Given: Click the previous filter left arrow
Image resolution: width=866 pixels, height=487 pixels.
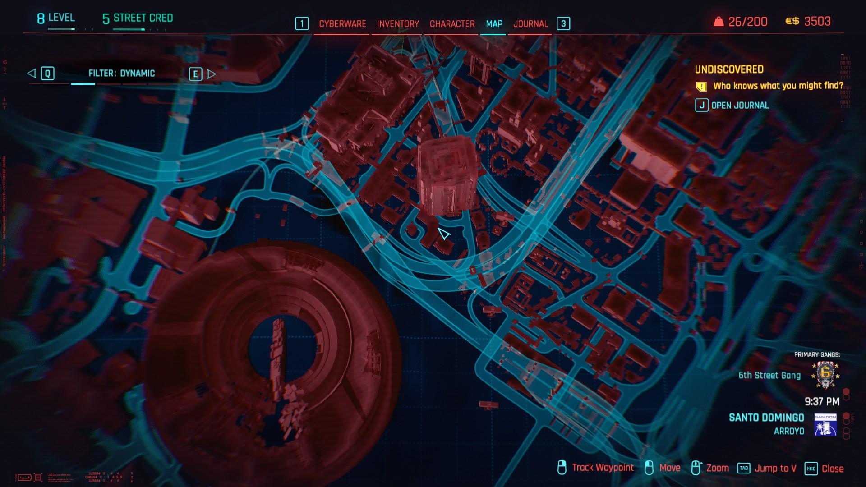Looking at the screenshot, I should tap(32, 73).
